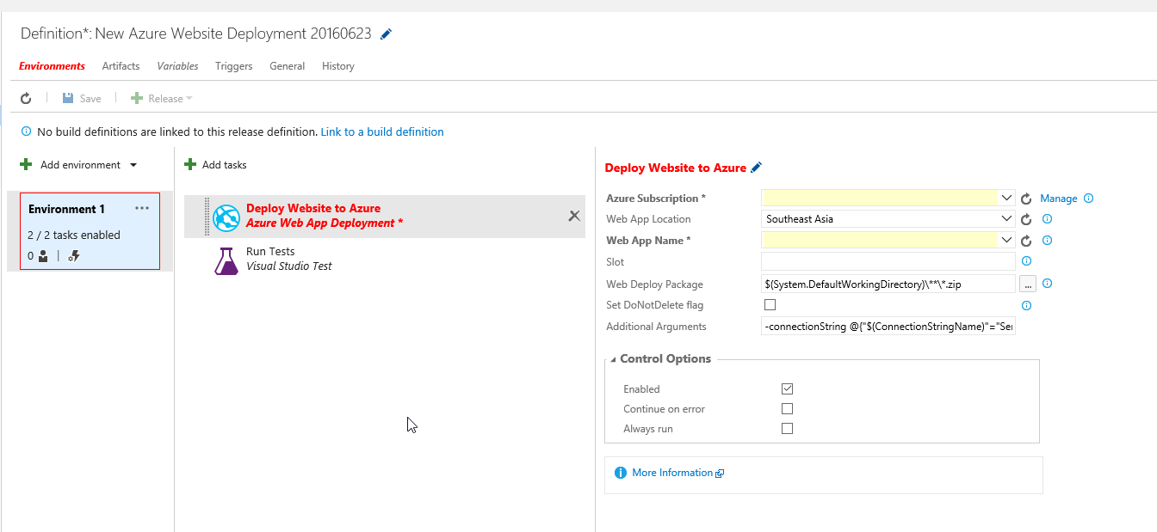
Task: Enable the Continue on error option
Action: pos(787,409)
